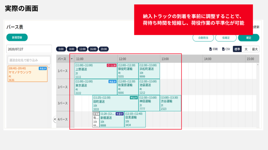Click the 印刷 print icon
The width and height of the screenshot is (268, 150).
click(x=210, y=49)
